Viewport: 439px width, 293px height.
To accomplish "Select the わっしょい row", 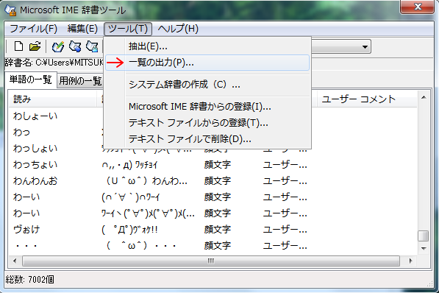I will click(x=35, y=149).
